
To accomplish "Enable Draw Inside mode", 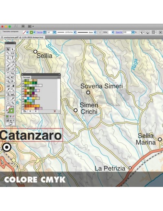I will click(x=13, y=120).
